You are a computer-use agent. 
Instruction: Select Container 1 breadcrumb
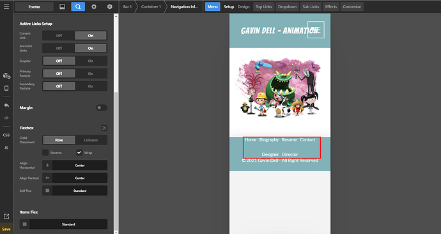coord(151,7)
